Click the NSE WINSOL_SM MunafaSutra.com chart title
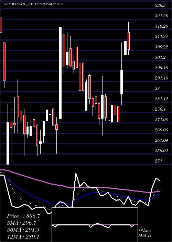This screenshot has height=242, width=172. coord(33,4)
